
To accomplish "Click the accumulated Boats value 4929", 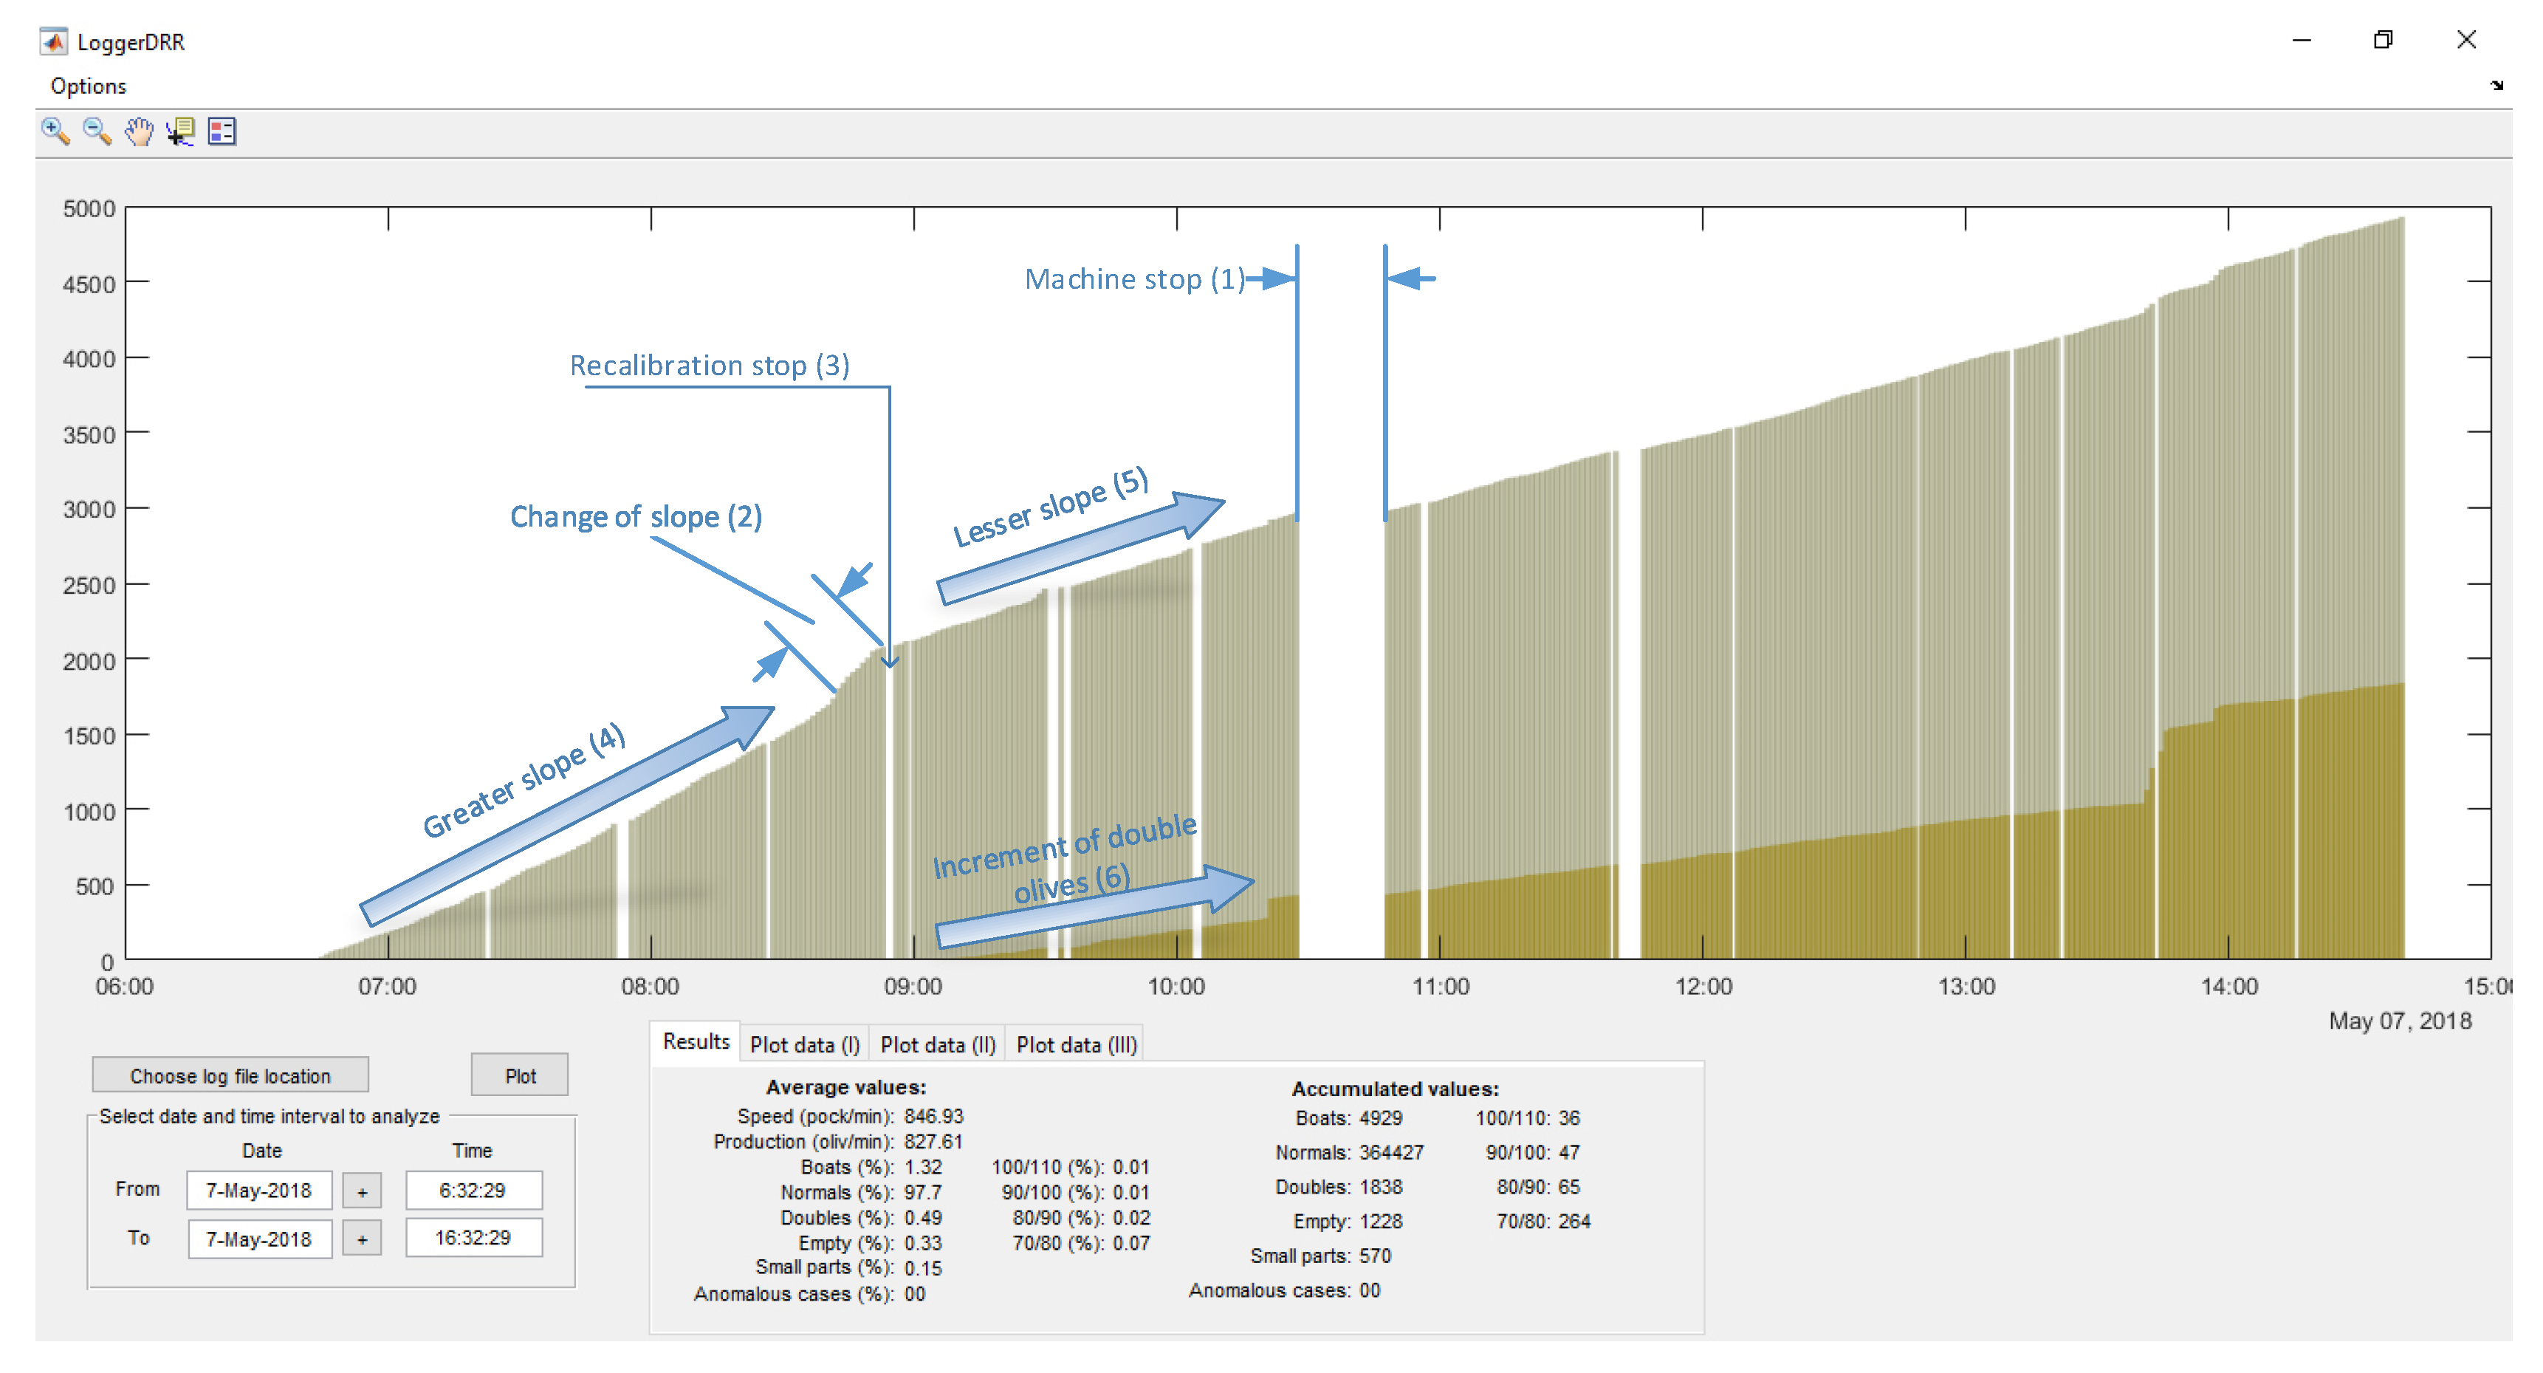I will pos(1381,1118).
